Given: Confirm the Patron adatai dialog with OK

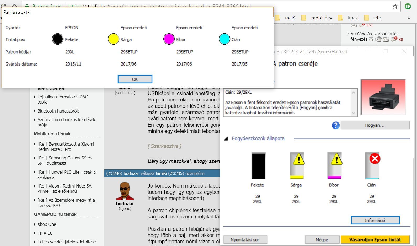Looking at the screenshot, I should pos(135,79).
